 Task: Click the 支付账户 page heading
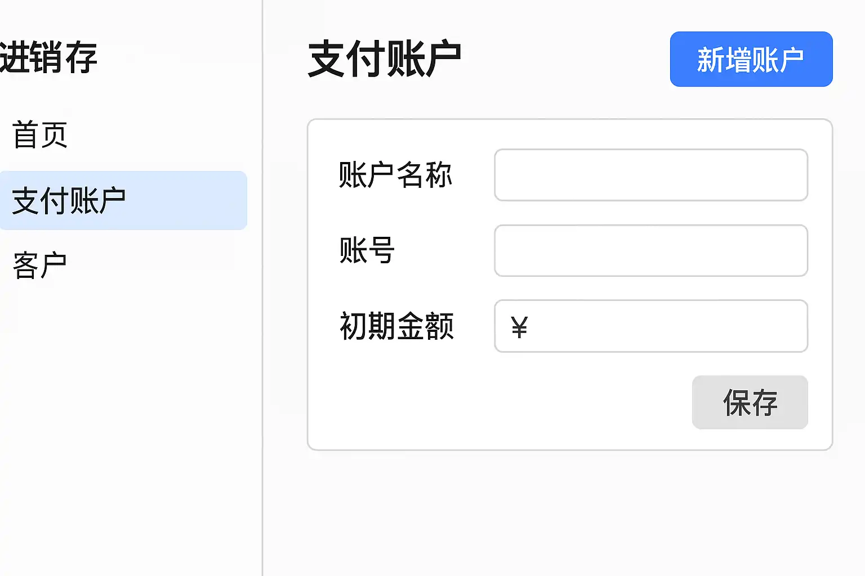click(385, 58)
